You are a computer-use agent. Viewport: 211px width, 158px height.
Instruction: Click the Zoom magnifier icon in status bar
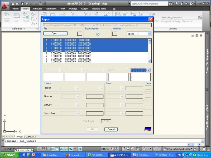point(128,149)
